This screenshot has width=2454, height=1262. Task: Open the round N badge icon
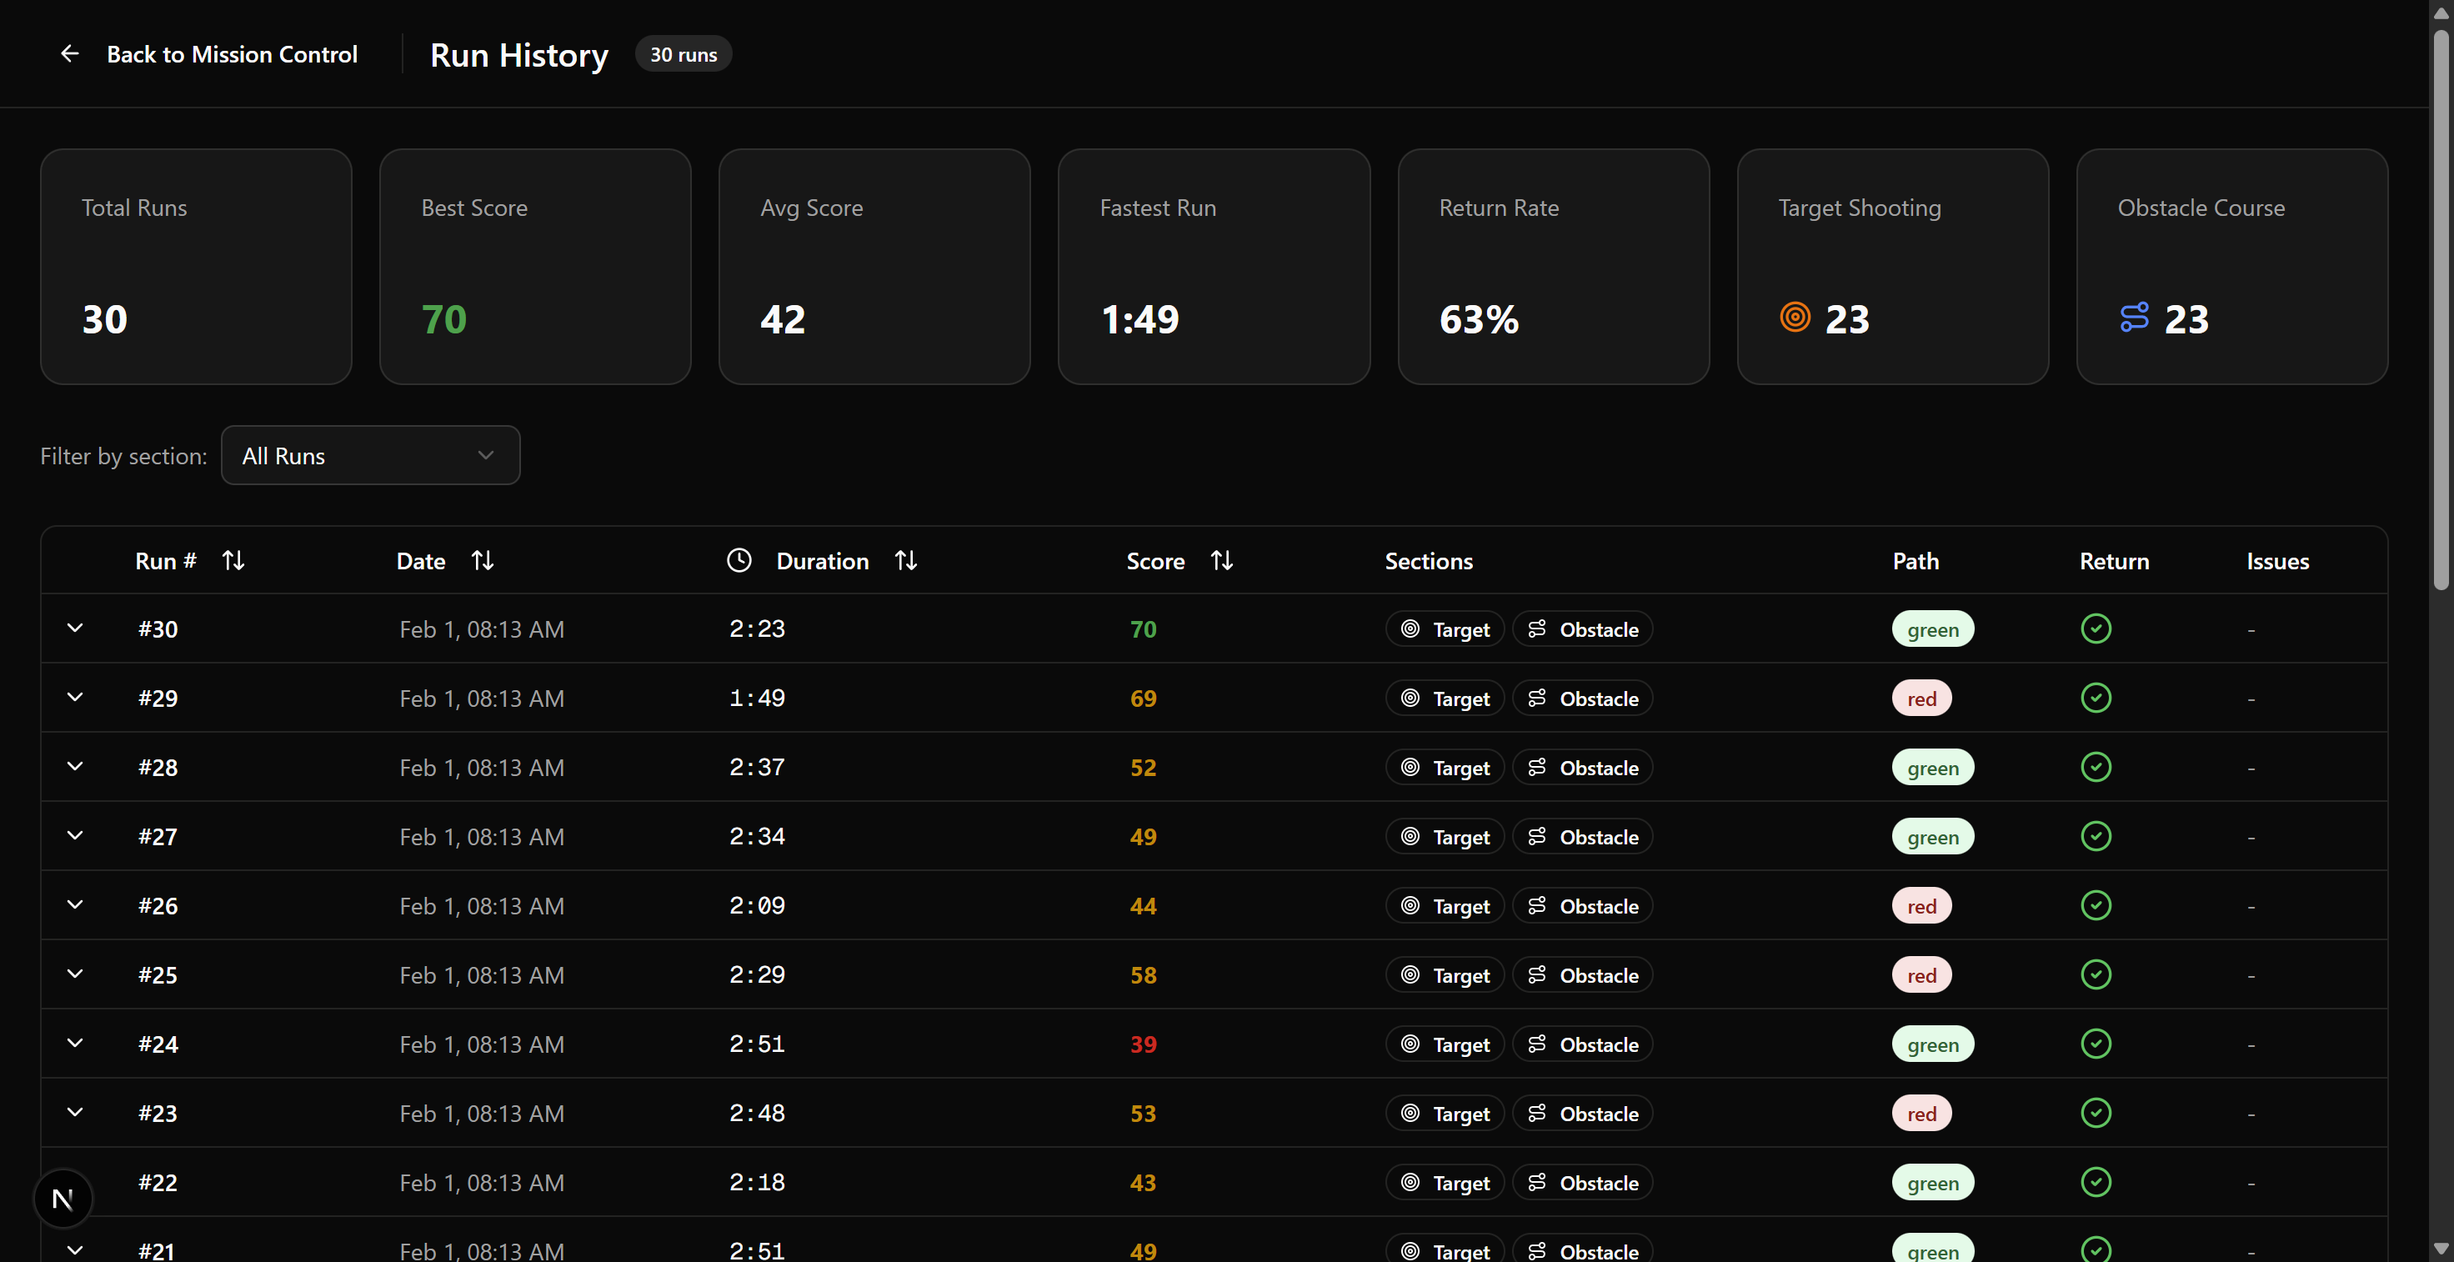click(63, 1198)
